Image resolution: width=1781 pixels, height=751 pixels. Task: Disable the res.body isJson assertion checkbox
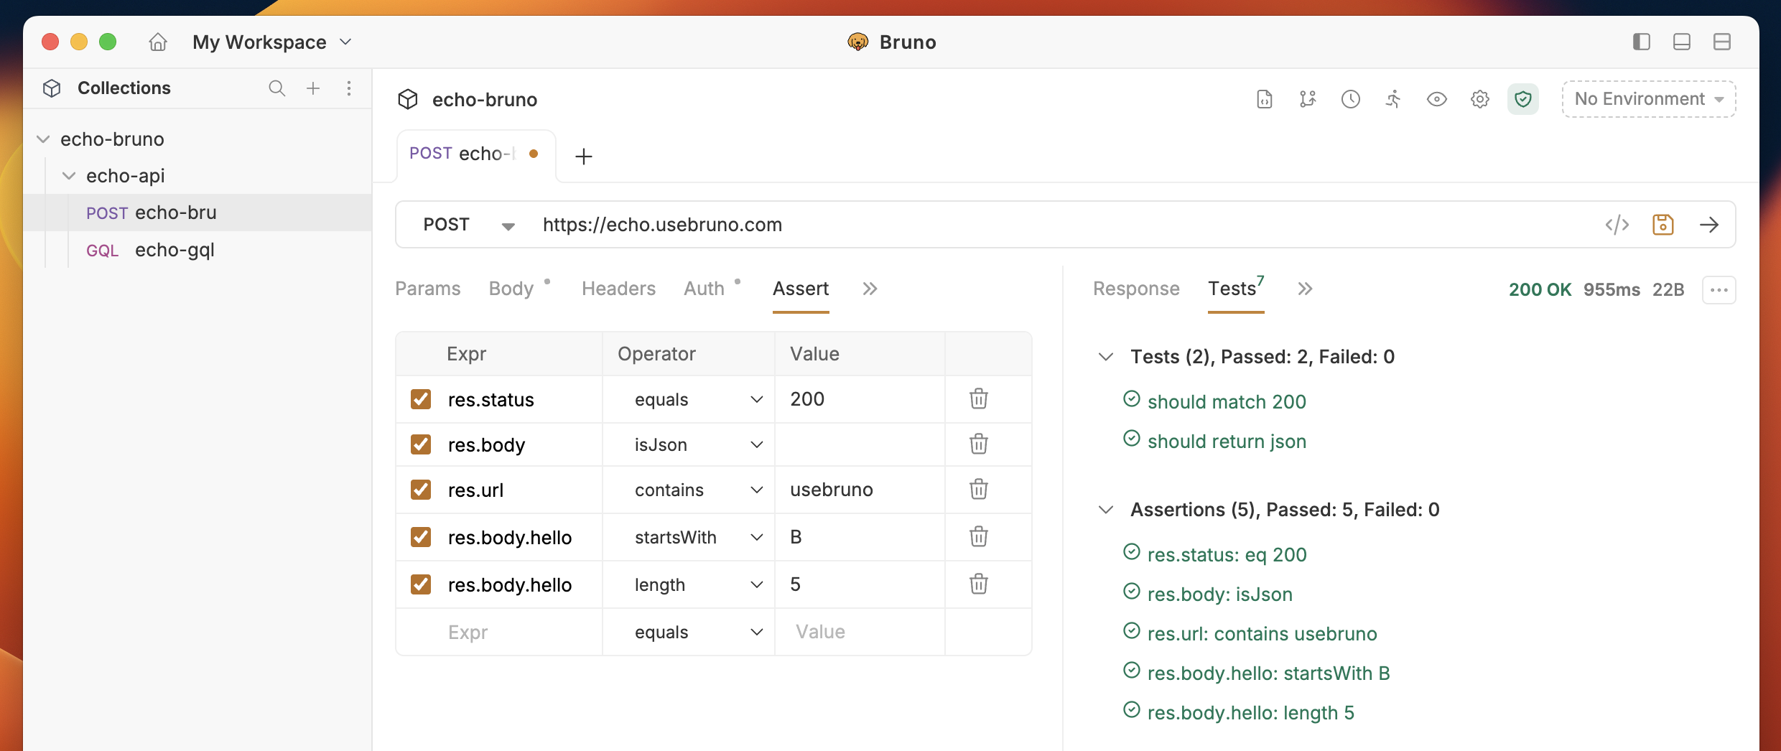click(x=421, y=444)
